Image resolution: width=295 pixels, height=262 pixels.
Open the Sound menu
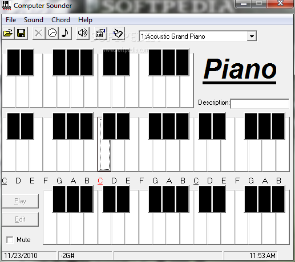click(34, 20)
